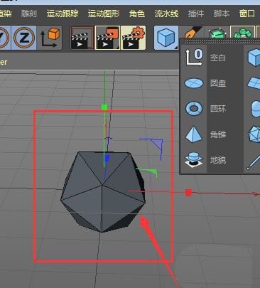This screenshot has width=260, height=288.
Task: Grab the palette's hatched drag handle bar
Action: coord(222,41)
